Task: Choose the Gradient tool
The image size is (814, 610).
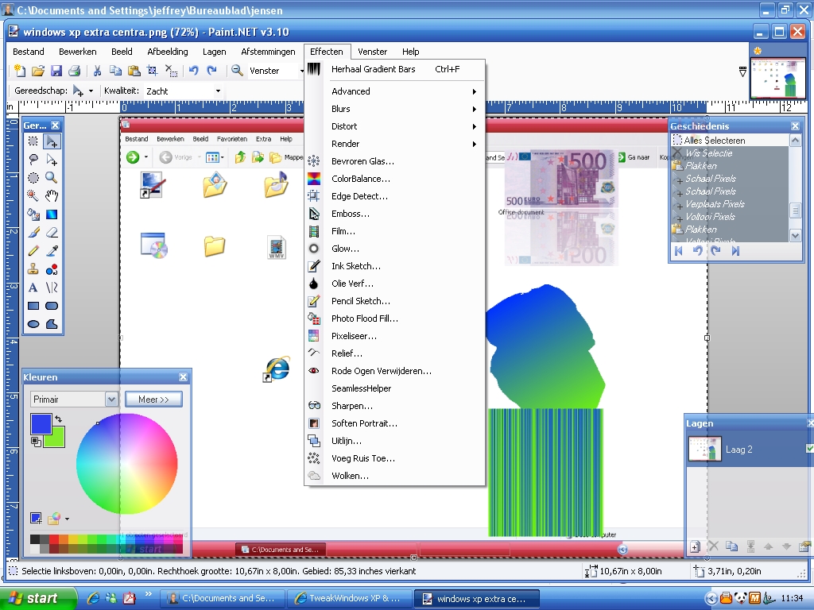Action: click(x=52, y=214)
